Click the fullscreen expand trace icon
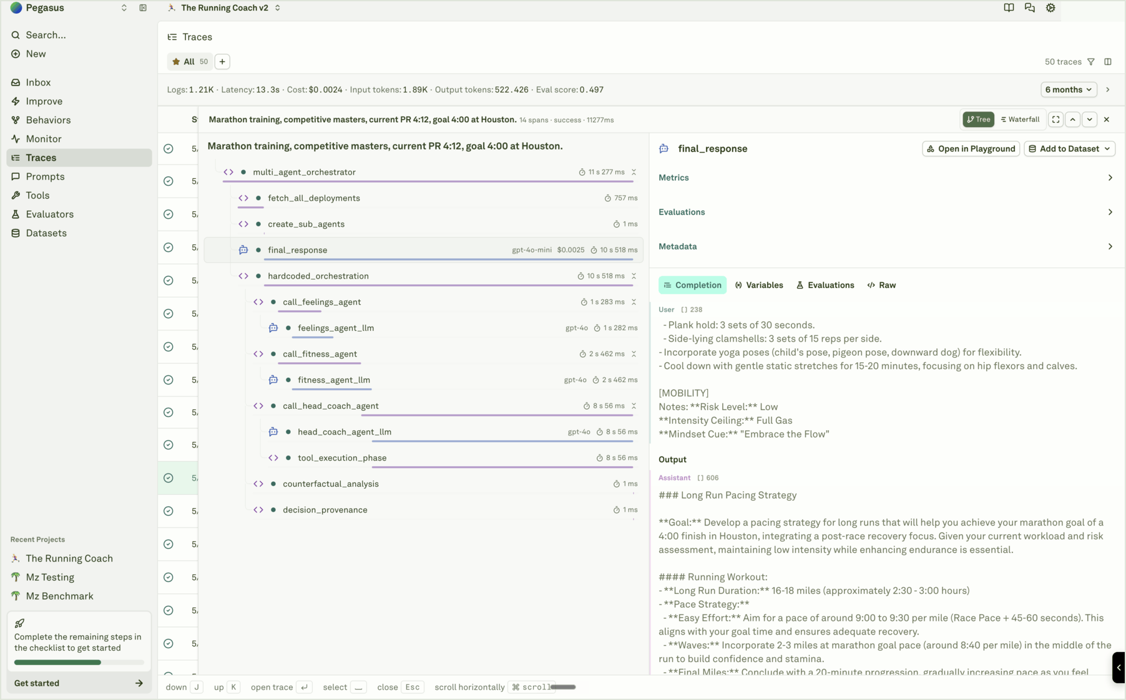The height and width of the screenshot is (700, 1126). (x=1055, y=120)
